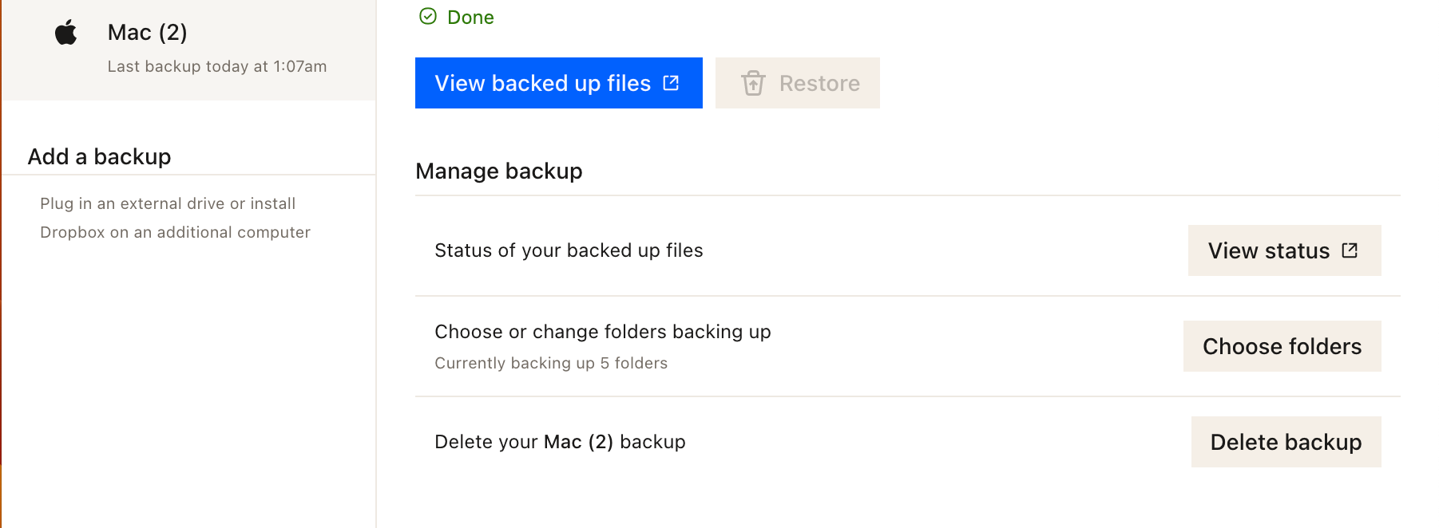This screenshot has width=1439, height=528.
Task: Click Choose folders to change backed up folders
Action: (1282, 346)
